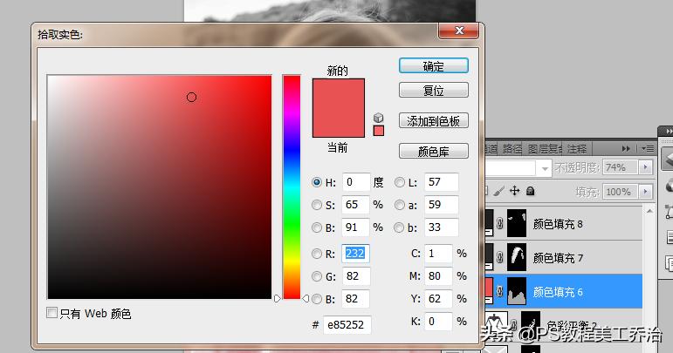Select the 颜色填充 7 layer
Viewport: 673px width, 353px height.
[563, 258]
